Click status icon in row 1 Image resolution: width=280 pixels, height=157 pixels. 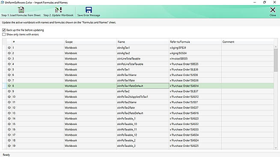9,48
